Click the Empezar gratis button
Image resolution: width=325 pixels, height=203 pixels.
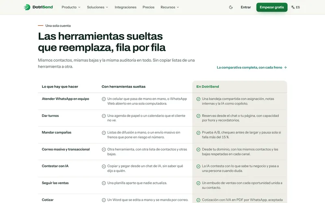pyautogui.click(x=272, y=7)
